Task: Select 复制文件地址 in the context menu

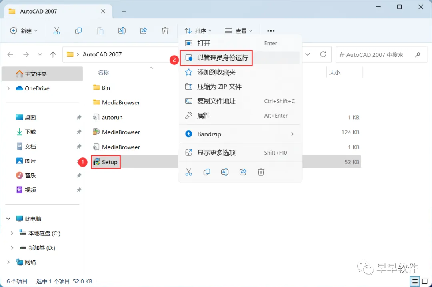Action: click(240, 101)
